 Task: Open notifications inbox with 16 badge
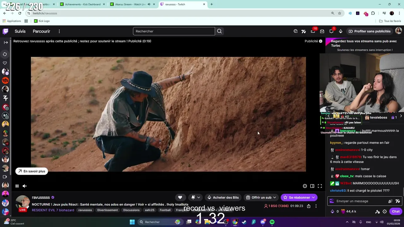[313, 31]
